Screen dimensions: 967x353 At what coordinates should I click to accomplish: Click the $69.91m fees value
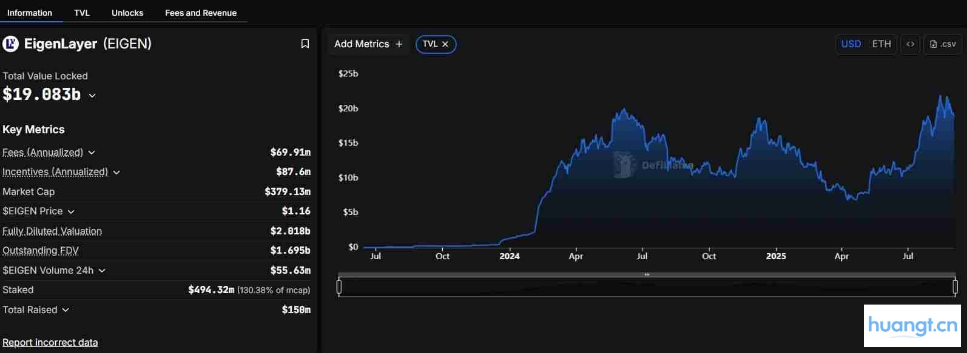[290, 153]
